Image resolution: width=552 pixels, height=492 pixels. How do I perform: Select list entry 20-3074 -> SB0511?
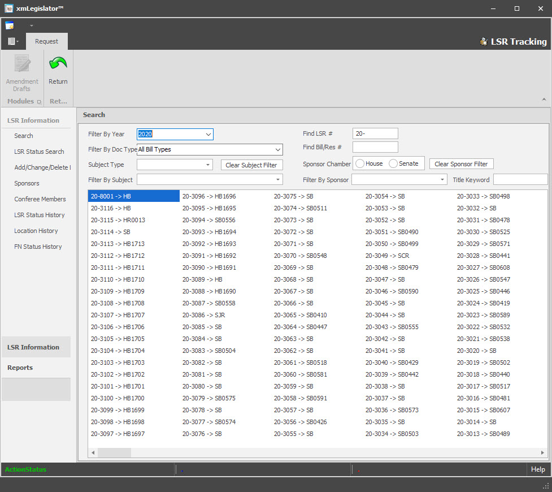[300, 208]
